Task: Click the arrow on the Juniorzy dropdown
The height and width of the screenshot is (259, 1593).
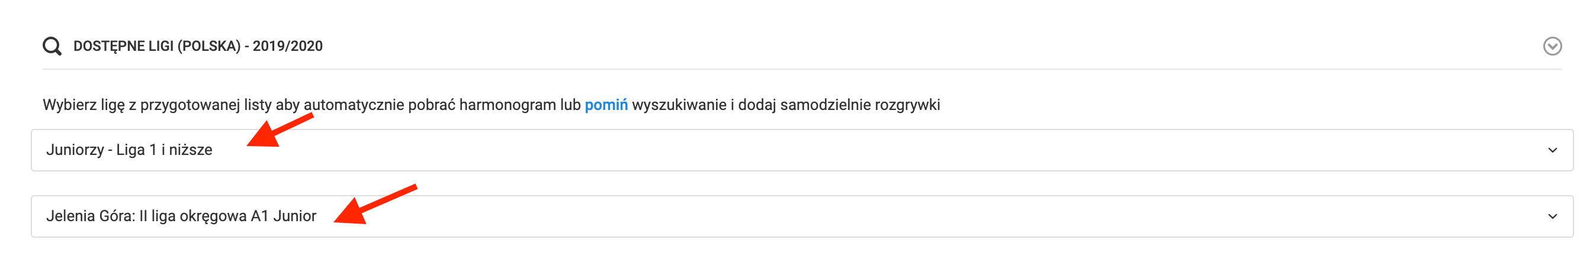Action: pos(1552,150)
